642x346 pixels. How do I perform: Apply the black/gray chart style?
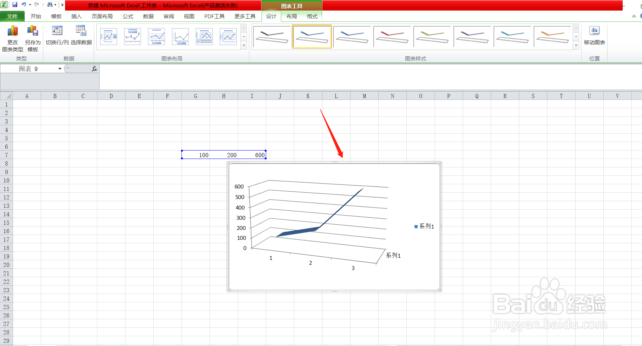[272, 37]
